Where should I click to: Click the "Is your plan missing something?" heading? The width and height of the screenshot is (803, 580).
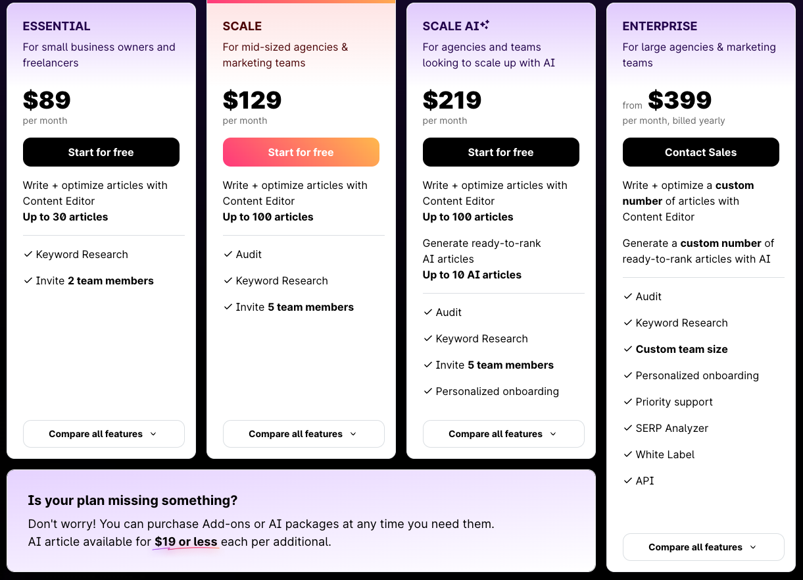[x=132, y=500]
